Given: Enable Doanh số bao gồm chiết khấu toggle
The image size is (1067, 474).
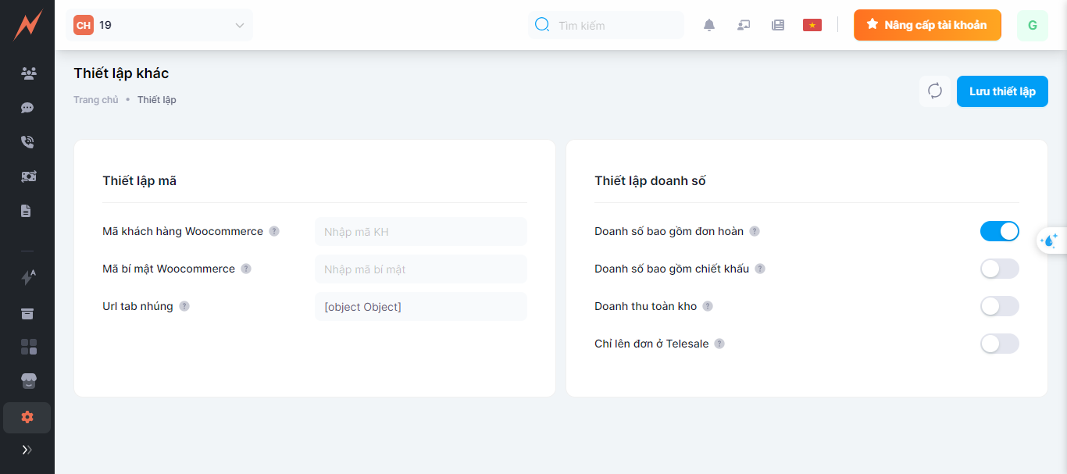Looking at the screenshot, I should [999, 269].
